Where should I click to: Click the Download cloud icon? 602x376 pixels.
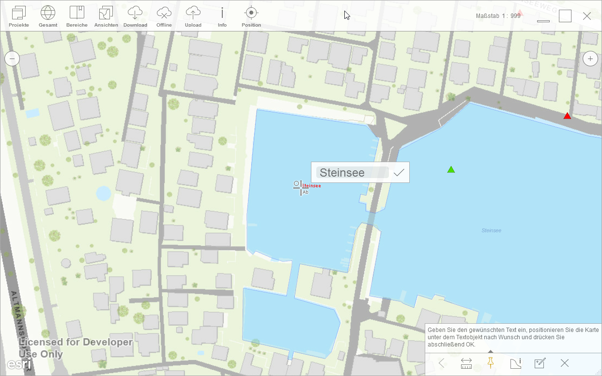(x=135, y=16)
